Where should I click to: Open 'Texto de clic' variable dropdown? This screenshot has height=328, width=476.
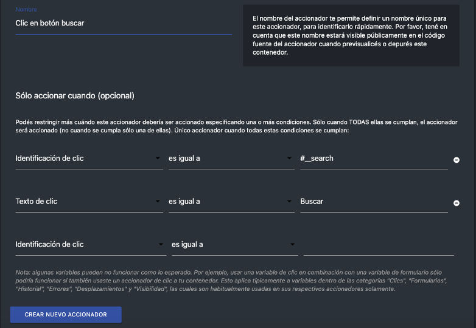89,202
